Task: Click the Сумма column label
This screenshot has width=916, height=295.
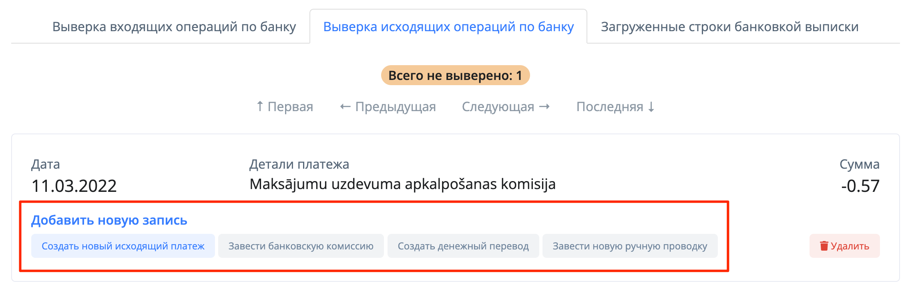Action: (859, 164)
